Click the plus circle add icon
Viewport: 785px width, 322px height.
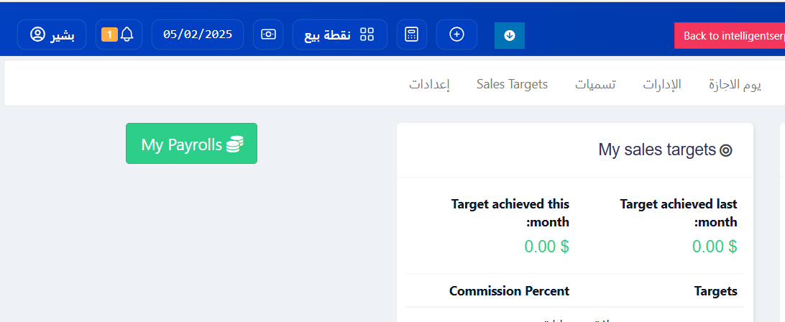pyautogui.click(x=456, y=34)
